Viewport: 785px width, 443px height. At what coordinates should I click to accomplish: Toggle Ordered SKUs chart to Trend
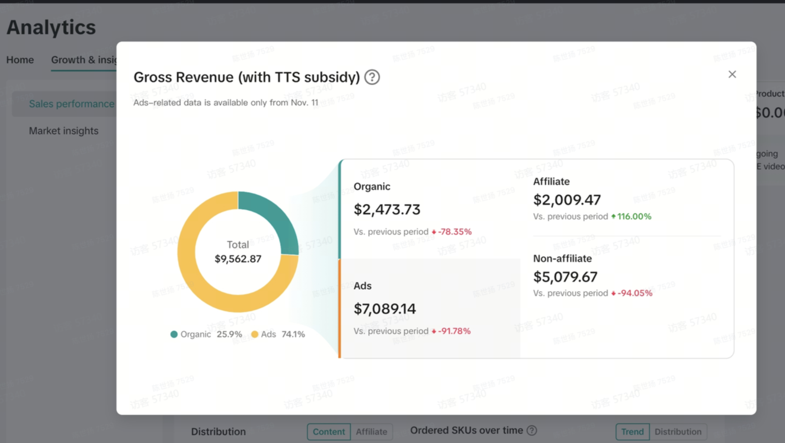tap(632, 432)
